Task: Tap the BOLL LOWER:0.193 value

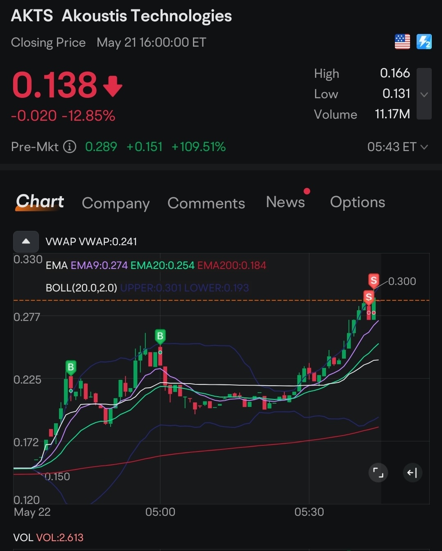Action: pos(216,288)
